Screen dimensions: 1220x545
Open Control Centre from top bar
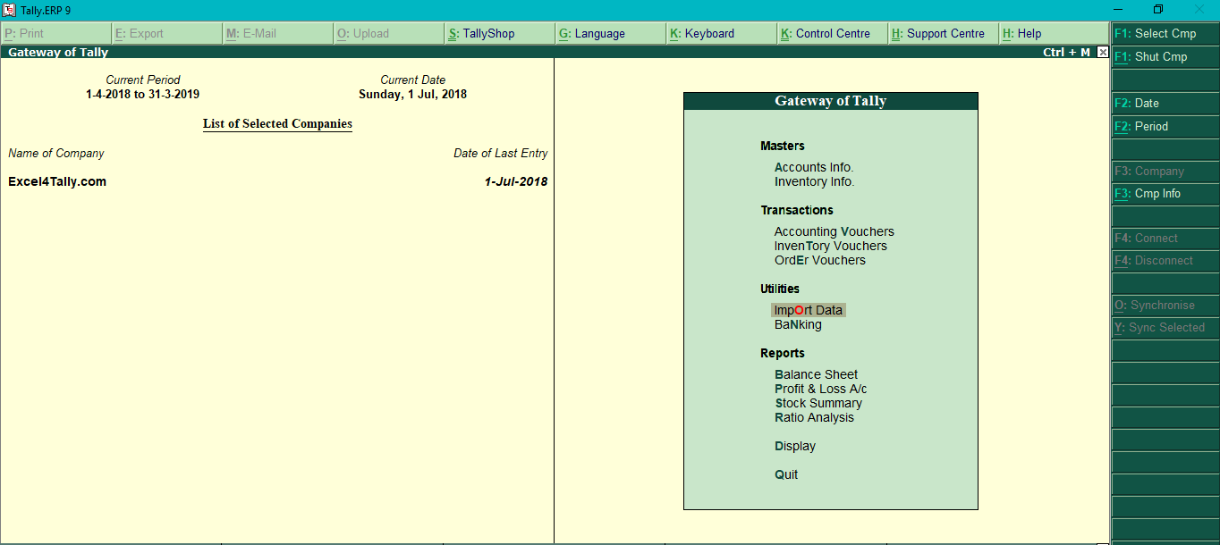[833, 34]
